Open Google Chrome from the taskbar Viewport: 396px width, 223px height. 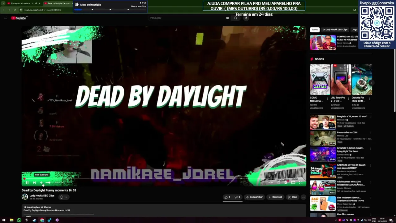click(42, 220)
